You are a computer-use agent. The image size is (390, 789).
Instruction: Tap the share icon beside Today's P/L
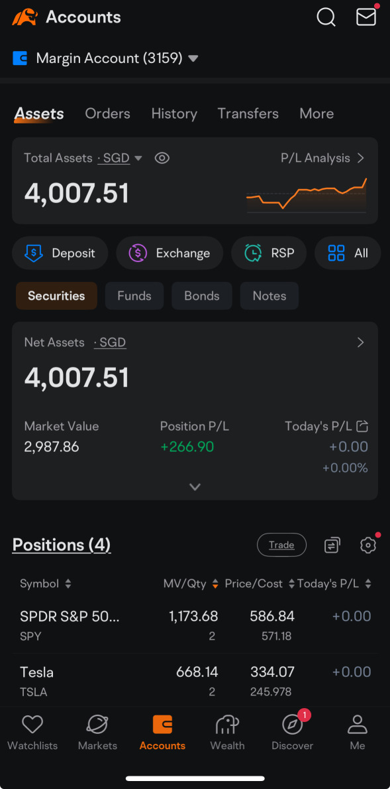coord(362,426)
